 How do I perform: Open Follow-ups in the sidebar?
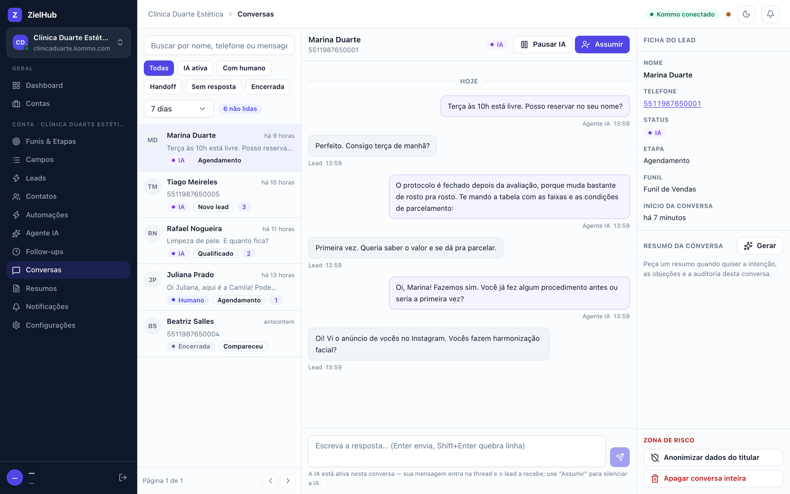pyautogui.click(x=68, y=252)
